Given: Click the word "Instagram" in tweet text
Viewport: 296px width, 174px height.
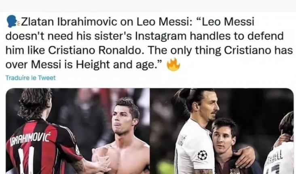Looking at the screenshot, I should point(161,36).
